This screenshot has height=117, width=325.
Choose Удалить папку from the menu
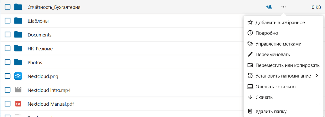click(x=271, y=111)
